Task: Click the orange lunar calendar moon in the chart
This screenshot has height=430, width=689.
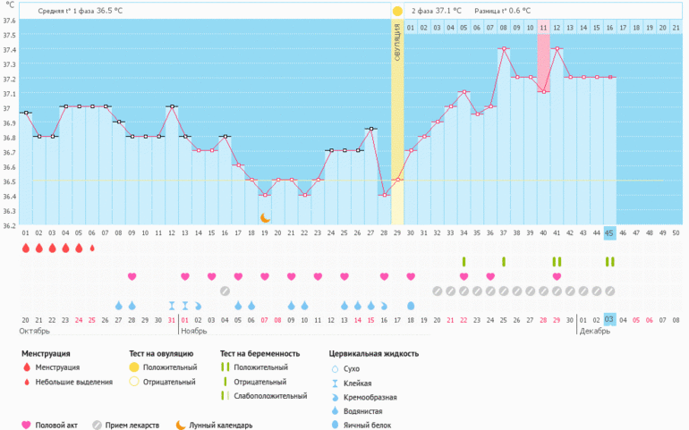Action: (265, 217)
